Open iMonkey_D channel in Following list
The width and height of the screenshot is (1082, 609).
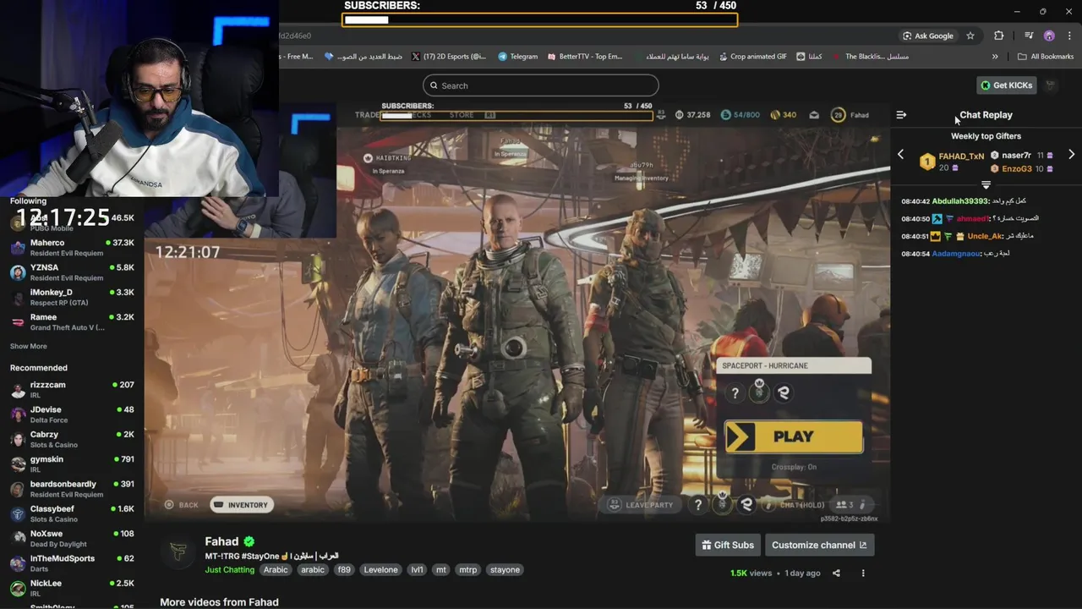coord(72,297)
